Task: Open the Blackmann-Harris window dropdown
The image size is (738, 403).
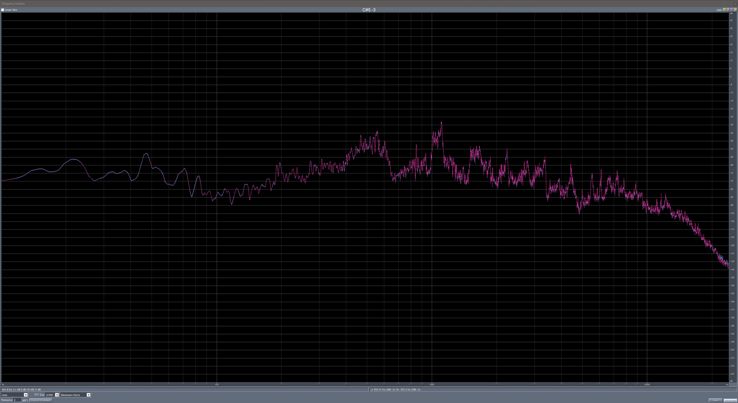Action: tap(89, 395)
